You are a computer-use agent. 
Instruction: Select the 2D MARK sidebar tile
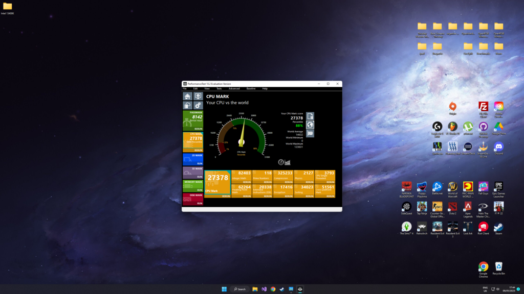coord(193,159)
